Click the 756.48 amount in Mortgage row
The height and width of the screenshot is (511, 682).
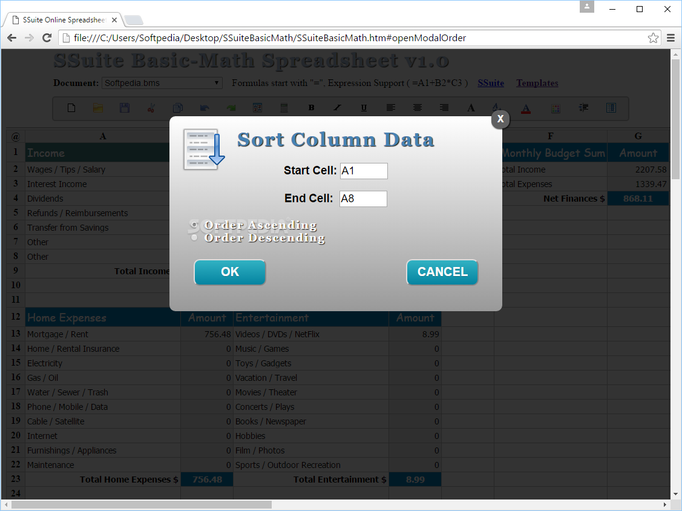click(207, 334)
